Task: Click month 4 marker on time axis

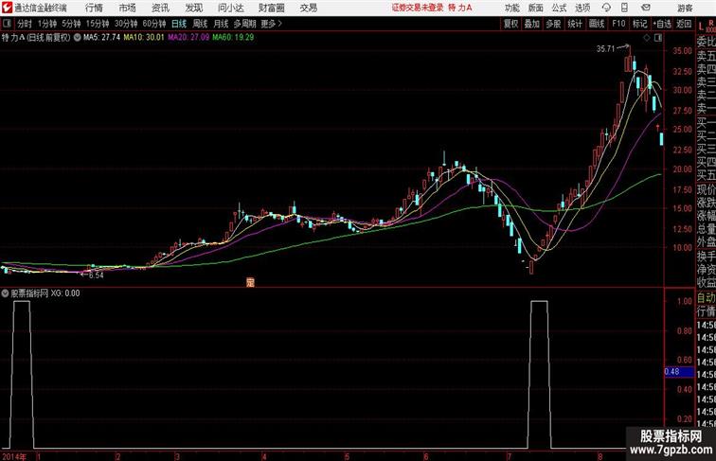Action: (263, 456)
